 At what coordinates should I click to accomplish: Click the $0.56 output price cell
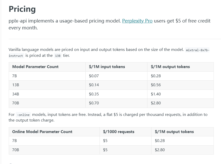(x=156, y=85)
